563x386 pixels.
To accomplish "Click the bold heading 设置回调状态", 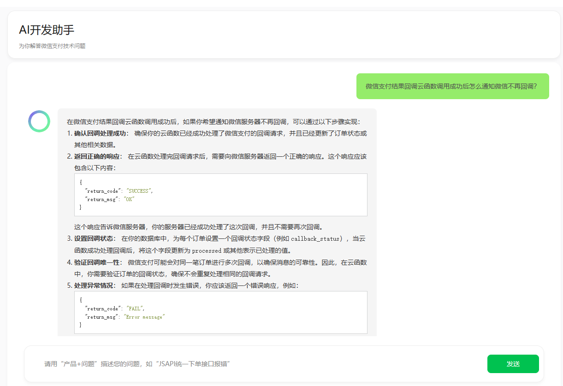I will 94,239.
